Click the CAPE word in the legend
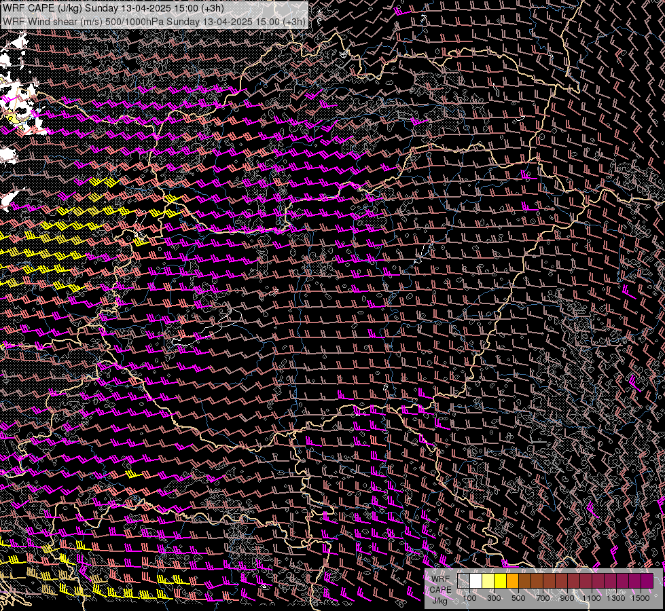 [x=441, y=590]
